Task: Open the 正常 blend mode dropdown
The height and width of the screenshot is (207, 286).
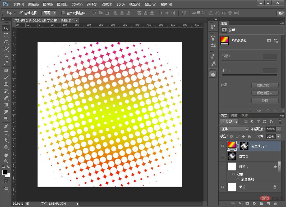Action: coord(234,129)
